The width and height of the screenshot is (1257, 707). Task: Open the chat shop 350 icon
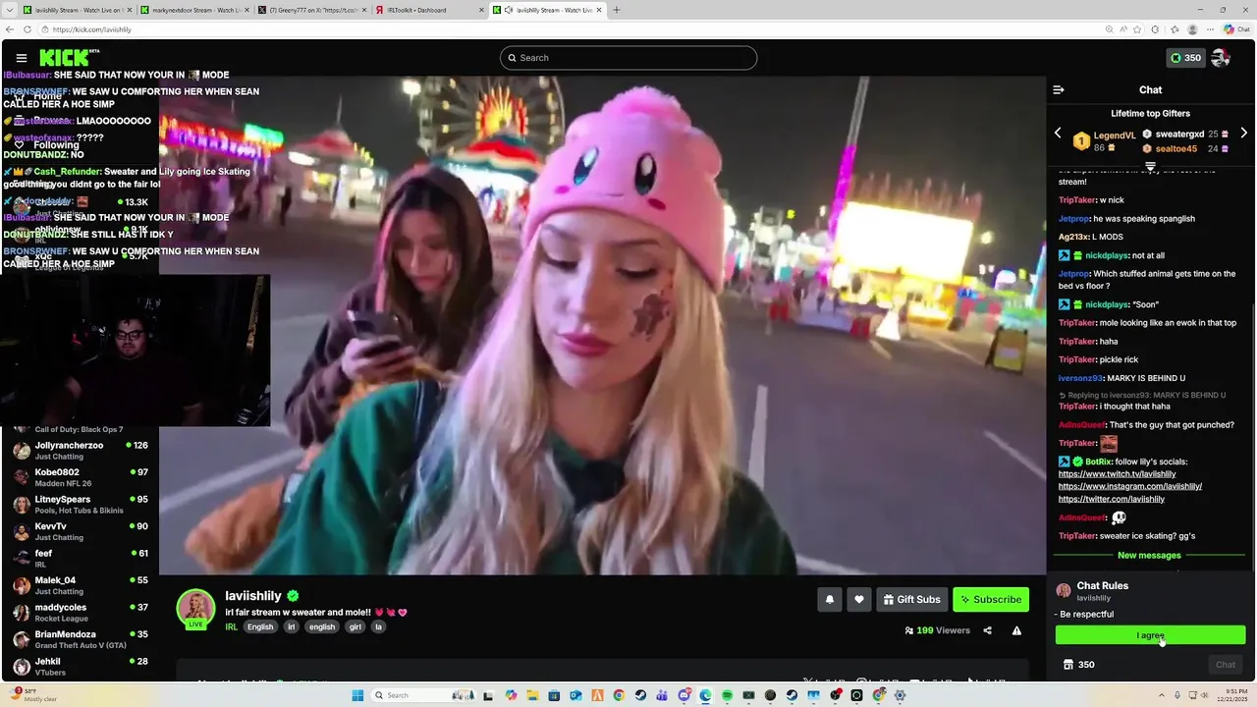click(1078, 665)
